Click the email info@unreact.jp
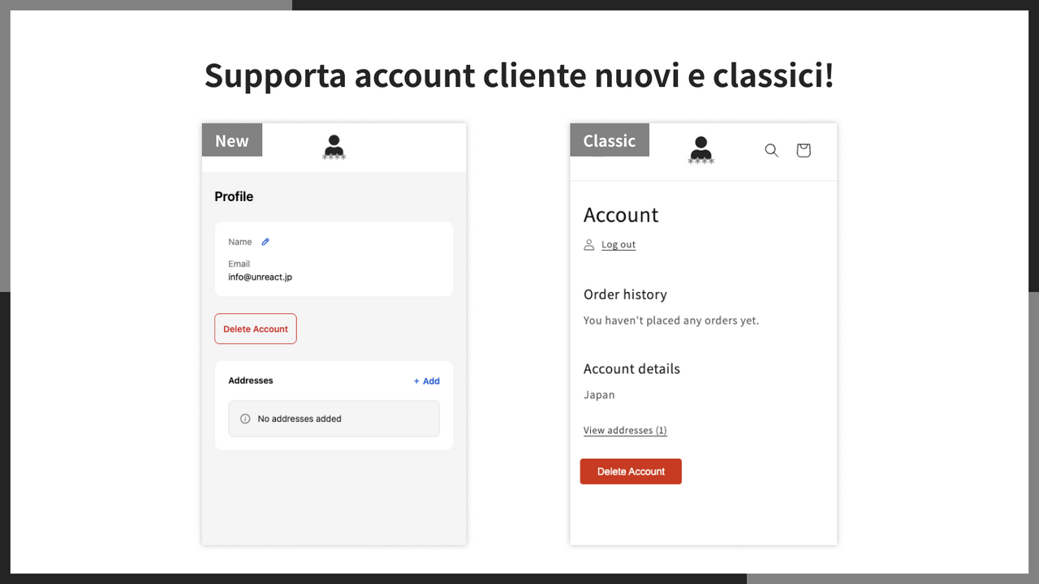The height and width of the screenshot is (584, 1039). pyautogui.click(x=260, y=277)
